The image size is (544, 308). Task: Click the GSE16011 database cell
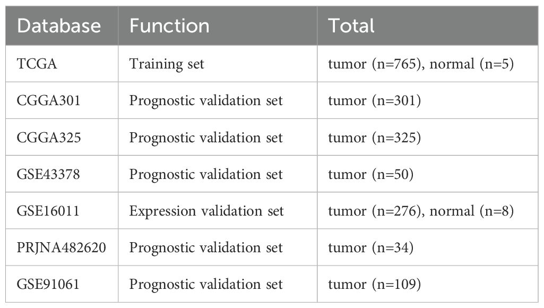pos(48,211)
